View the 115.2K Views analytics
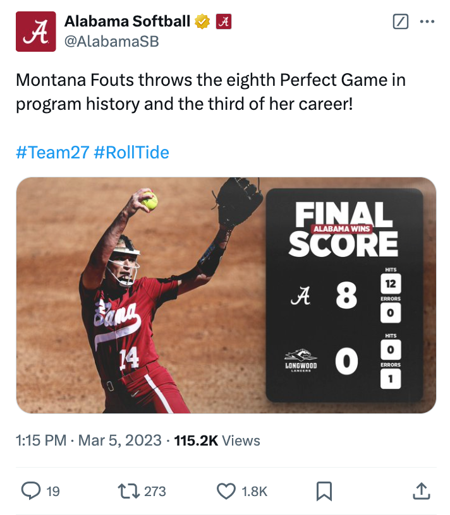The height and width of the screenshot is (515, 450). (x=217, y=441)
